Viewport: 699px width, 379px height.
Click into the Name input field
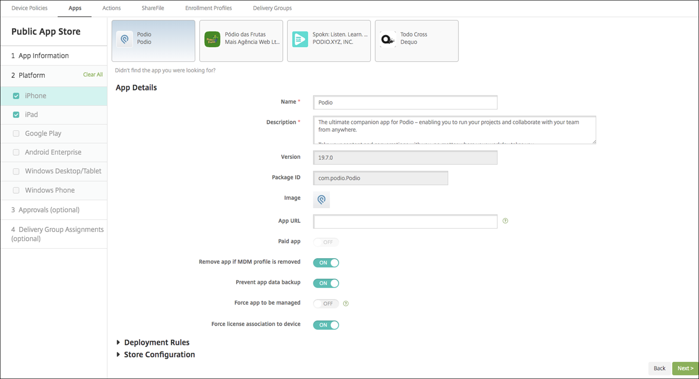point(405,102)
